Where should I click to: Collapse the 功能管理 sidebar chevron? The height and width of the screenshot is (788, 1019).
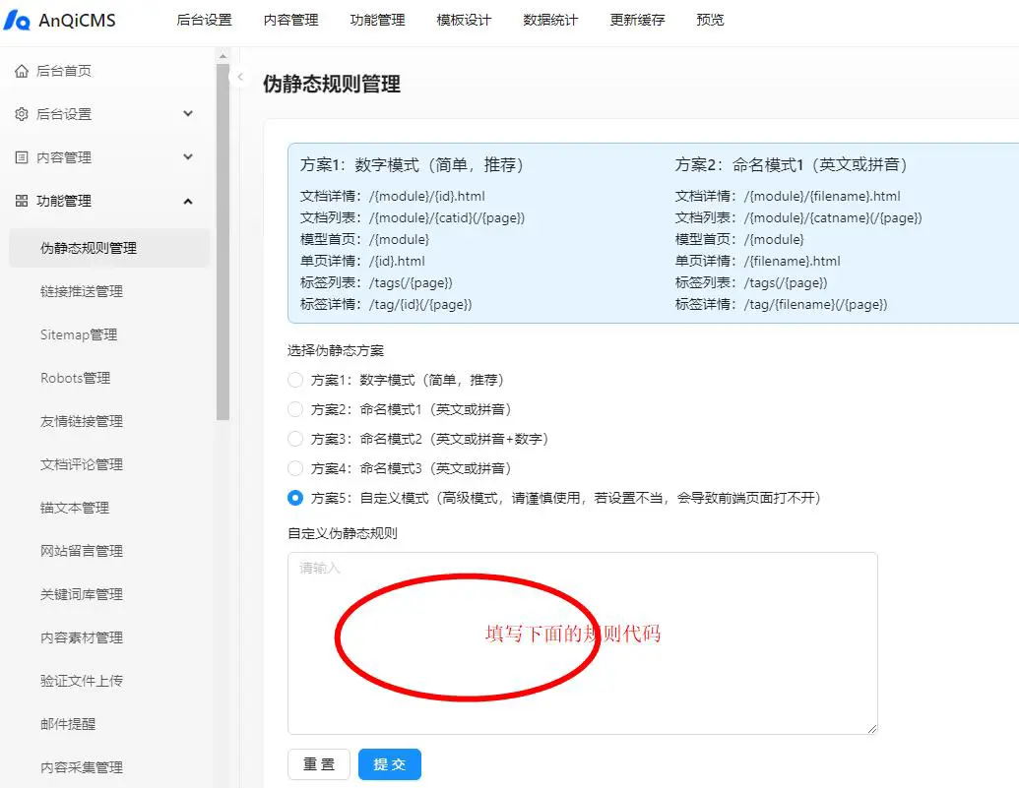[188, 201]
